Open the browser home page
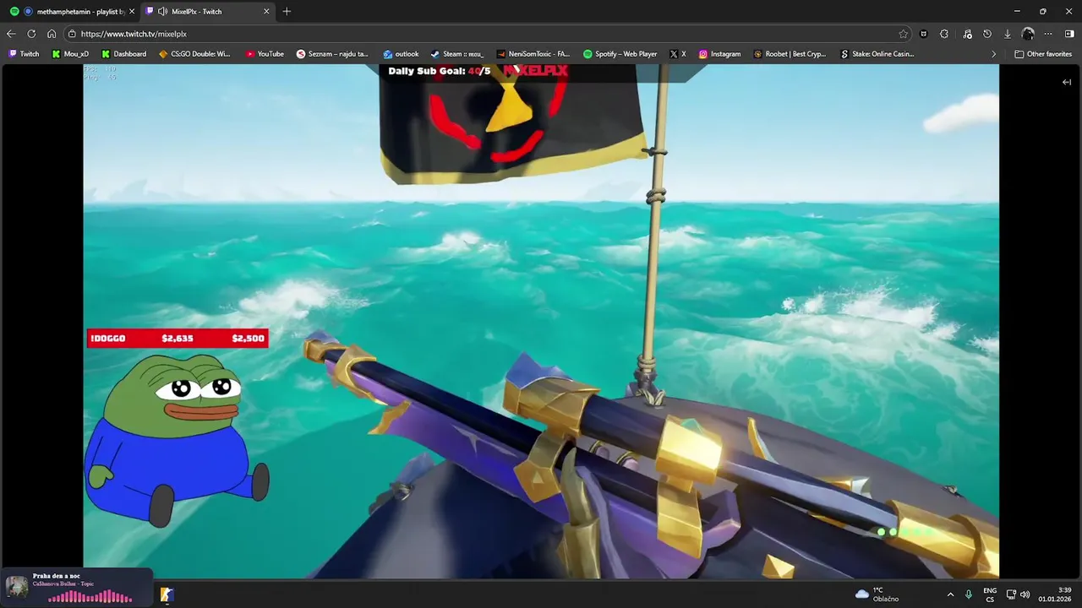Image resolution: width=1082 pixels, height=608 pixels. click(52, 34)
